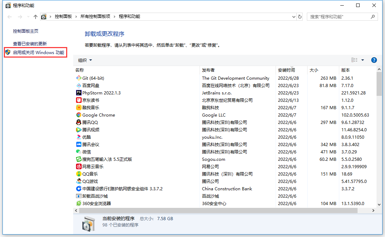The height and width of the screenshot is (237, 385).
Task: Click the scroll up arrow of list
Action: (379, 70)
